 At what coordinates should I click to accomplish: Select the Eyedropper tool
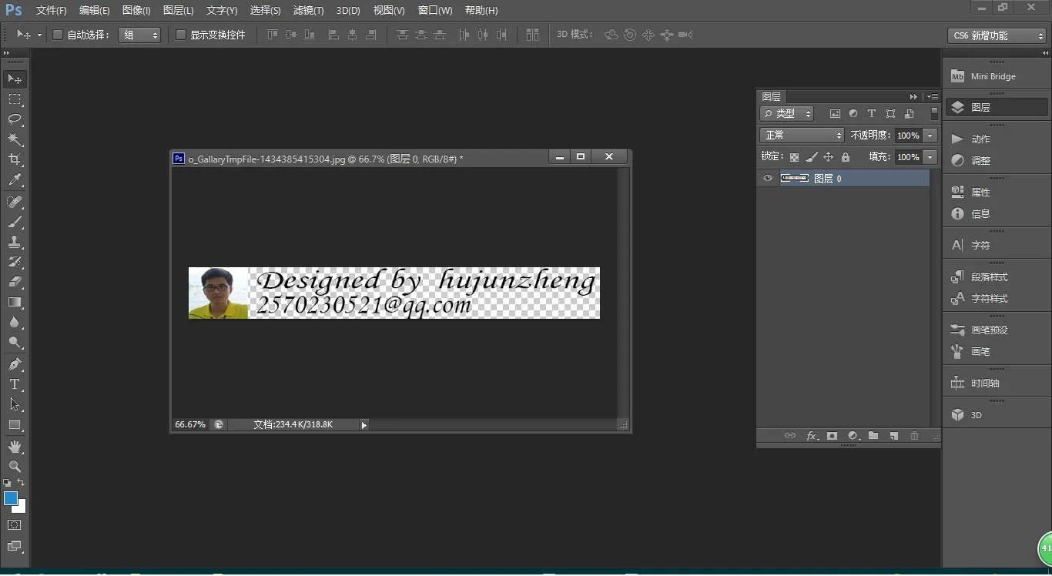[15, 180]
